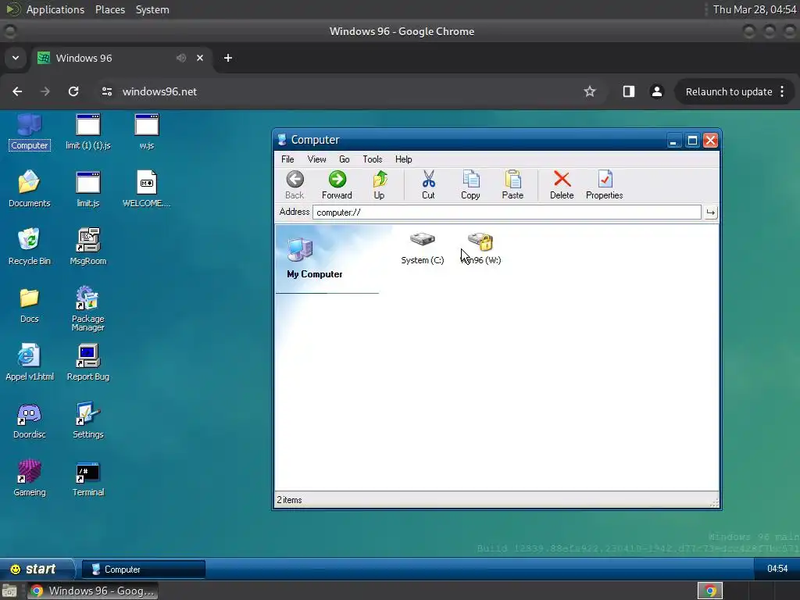Click the red Delete icon
Image resolution: width=800 pixels, height=600 pixels.
(562, 184)
